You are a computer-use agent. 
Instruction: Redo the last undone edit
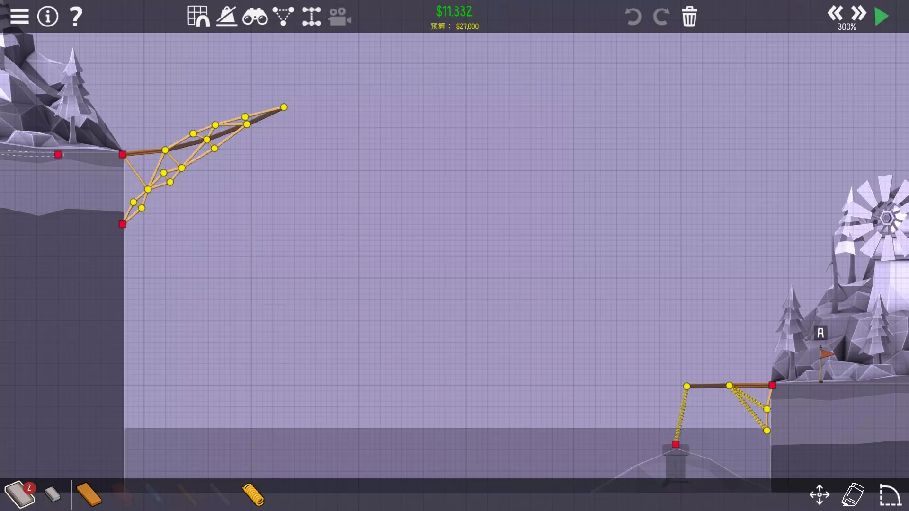pos(661,17)
